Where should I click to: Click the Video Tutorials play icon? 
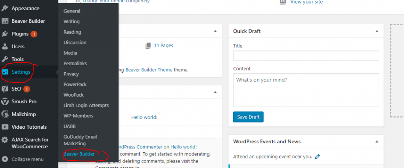tap(5, 127)
